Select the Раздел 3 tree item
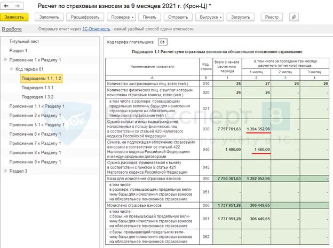The image size is (333, 248). coord(18,171)
